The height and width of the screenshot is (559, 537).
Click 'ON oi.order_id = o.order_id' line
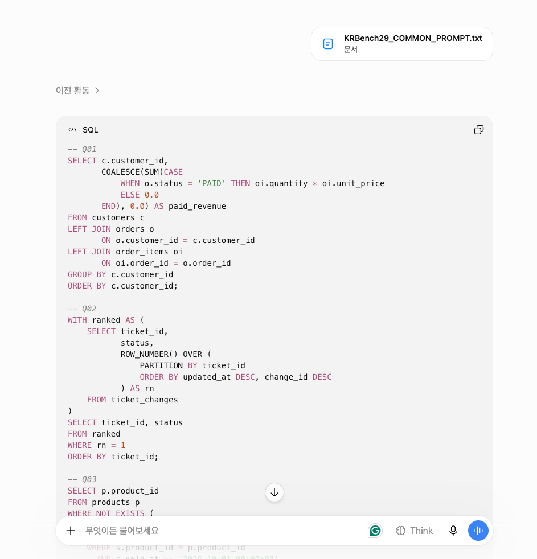click(166, 263)
